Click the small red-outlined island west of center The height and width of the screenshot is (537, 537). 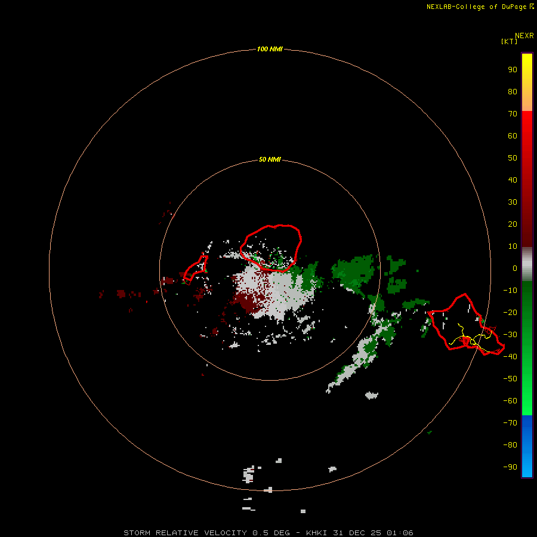196,270
